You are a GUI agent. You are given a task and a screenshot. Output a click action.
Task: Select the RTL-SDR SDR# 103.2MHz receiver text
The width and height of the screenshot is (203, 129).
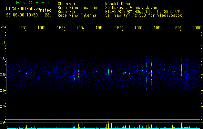[142, 12]
